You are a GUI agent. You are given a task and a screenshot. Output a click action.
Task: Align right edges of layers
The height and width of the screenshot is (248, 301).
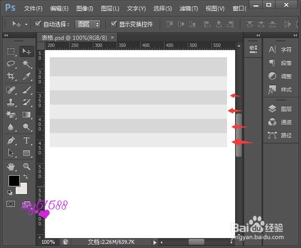coord(230,24)
